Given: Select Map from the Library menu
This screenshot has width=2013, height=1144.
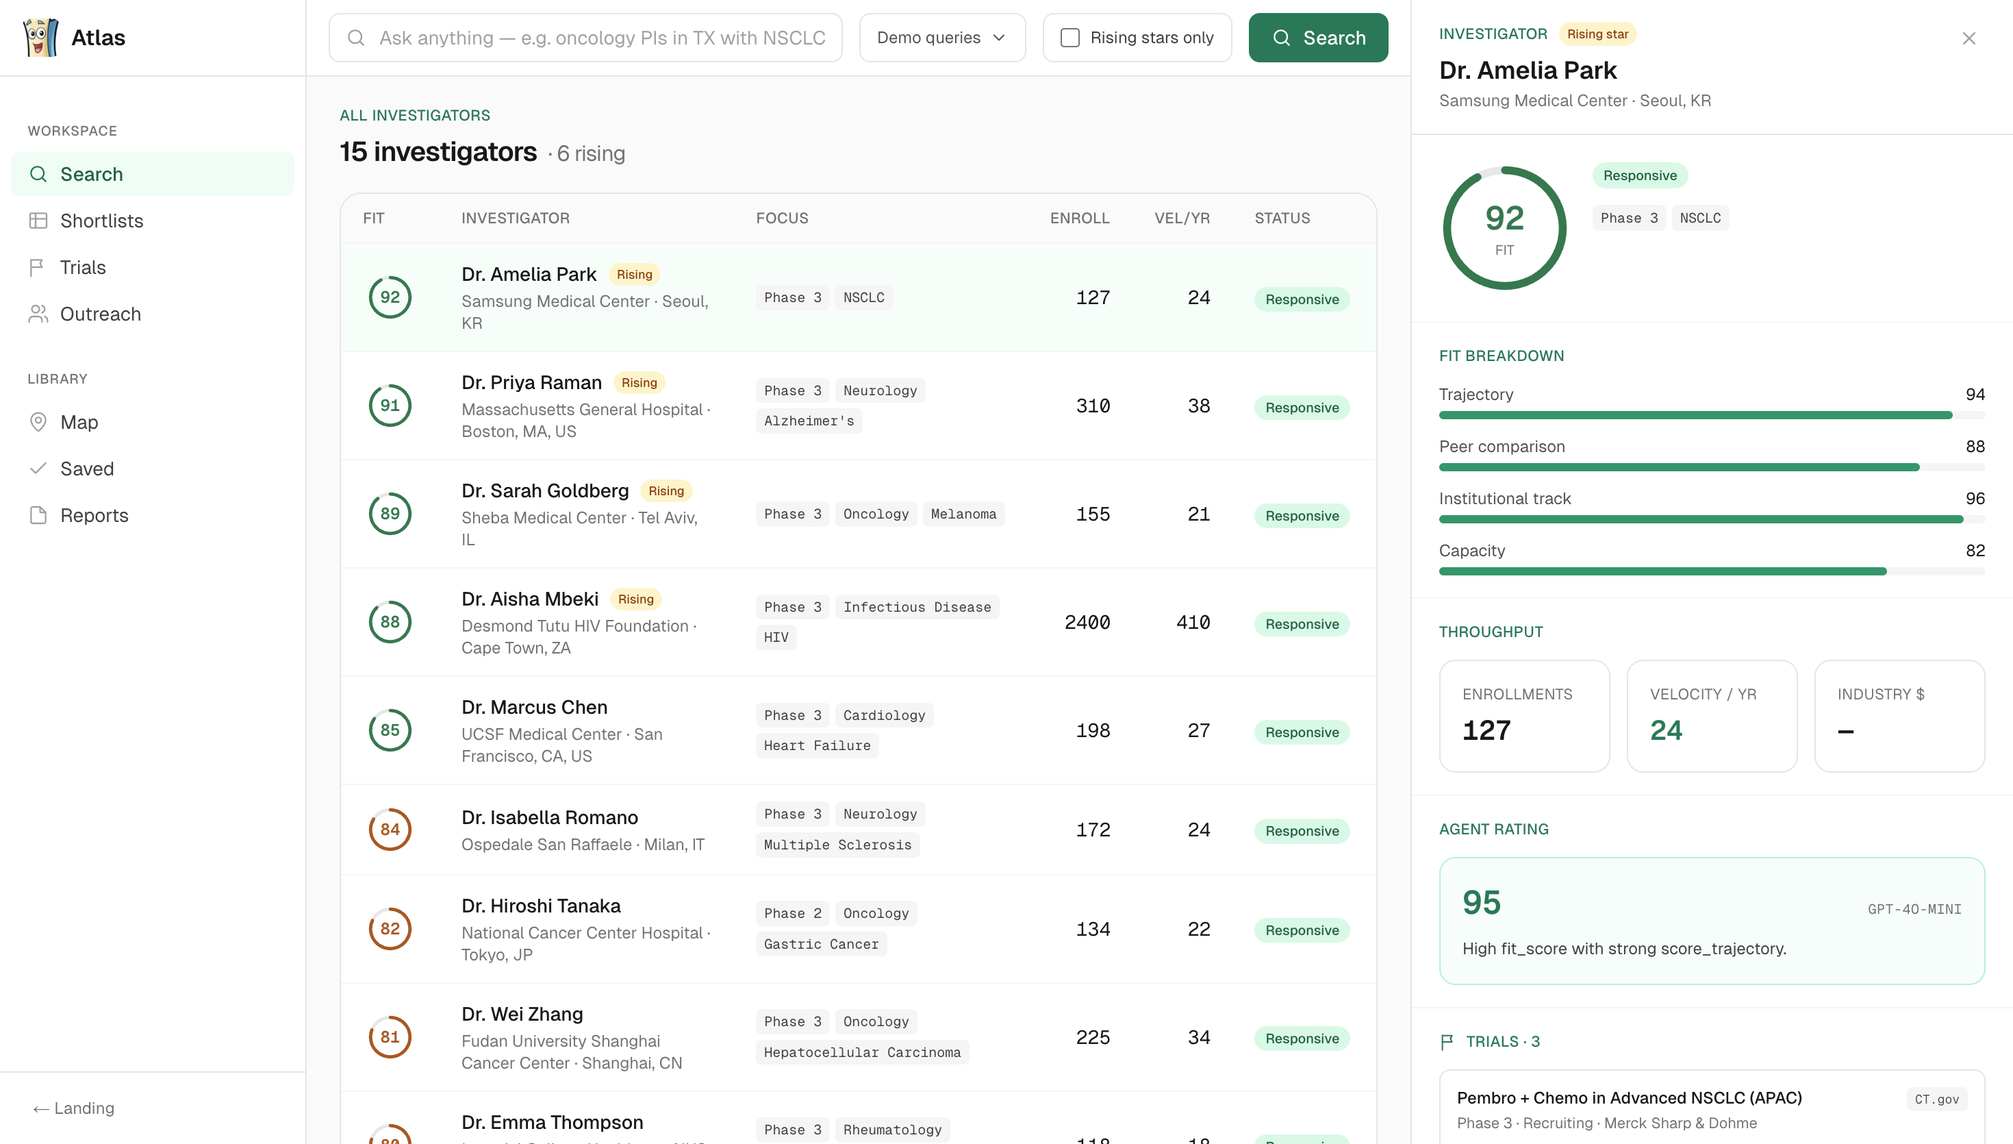Looking at the screenshot, I should pos(152,422).
